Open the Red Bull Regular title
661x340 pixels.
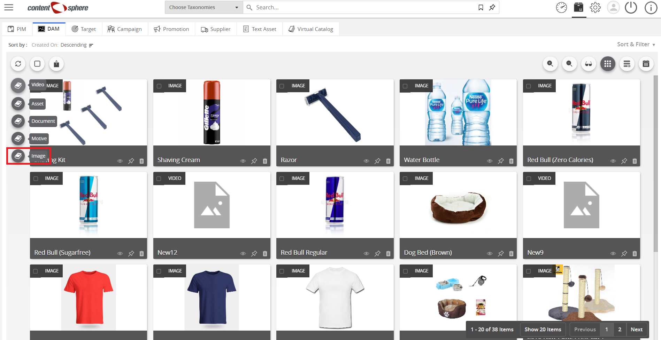(304, 252)
